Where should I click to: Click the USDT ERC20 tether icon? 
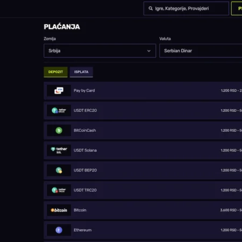59,110
